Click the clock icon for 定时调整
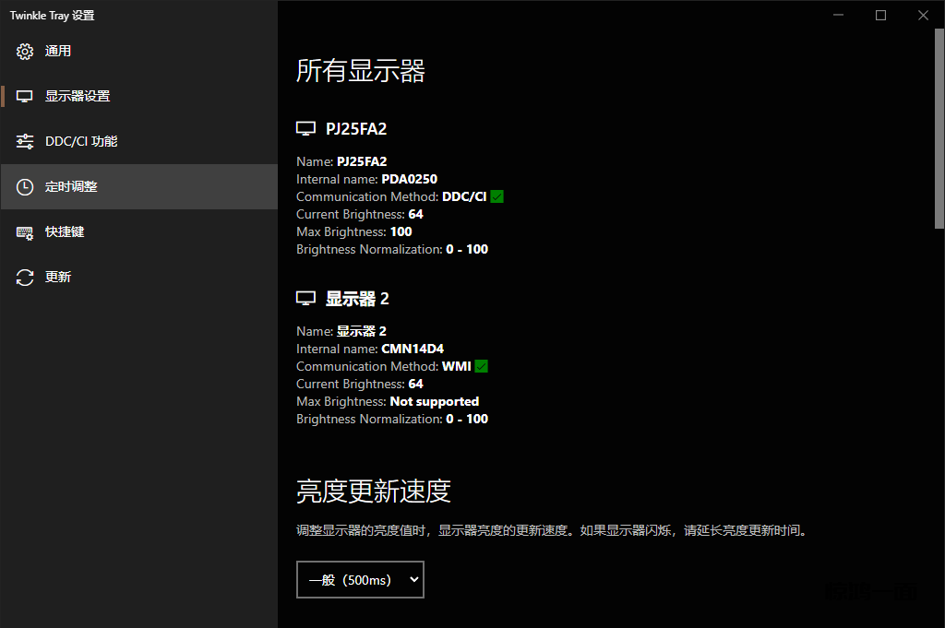The width and height of the screenshot is (945, 628). click(25, 187)
